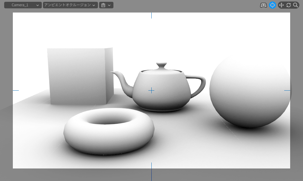Expand the chevron next to the clipboard icon
The image size is (303, 181).
(x=109, y=5)
